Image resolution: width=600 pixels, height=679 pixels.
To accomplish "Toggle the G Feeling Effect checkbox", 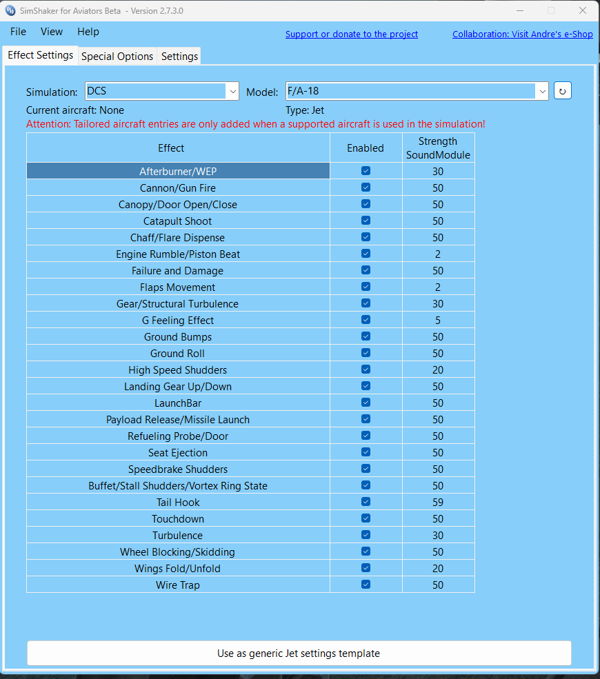I will 366,320.
